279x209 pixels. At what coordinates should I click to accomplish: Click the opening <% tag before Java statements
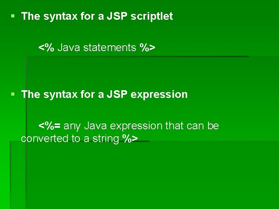coord(46,48)
